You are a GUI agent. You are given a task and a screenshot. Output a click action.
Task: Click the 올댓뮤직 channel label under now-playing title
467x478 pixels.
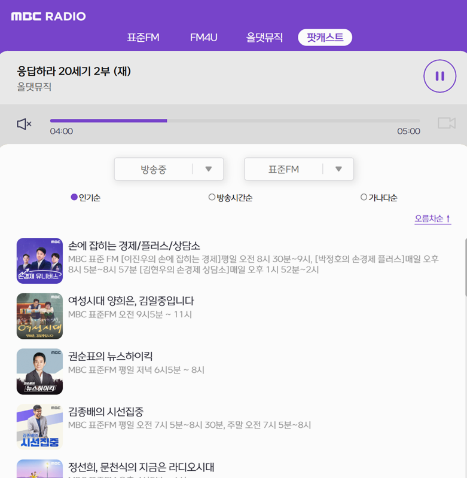tap(34, 87)
